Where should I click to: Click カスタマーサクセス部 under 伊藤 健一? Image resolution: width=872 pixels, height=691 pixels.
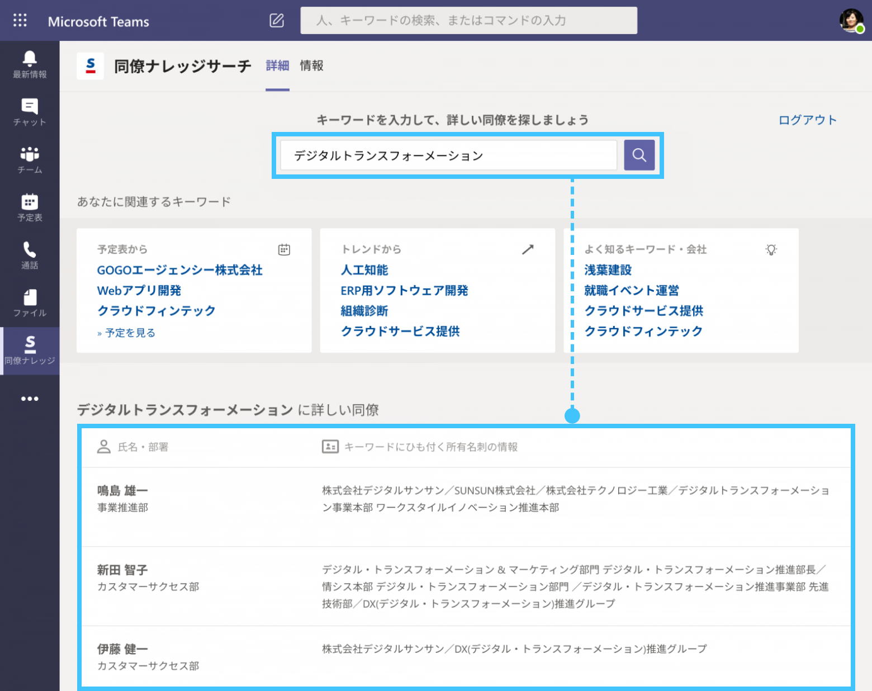pyautogui.click(x=148, y=666)
